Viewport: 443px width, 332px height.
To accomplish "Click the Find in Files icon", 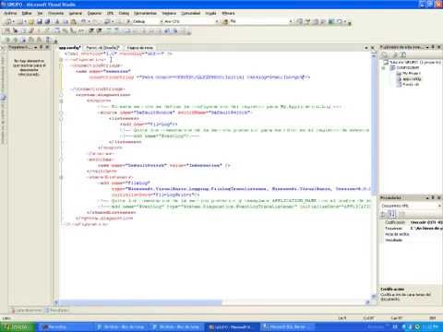I will [x=225, y=21].
